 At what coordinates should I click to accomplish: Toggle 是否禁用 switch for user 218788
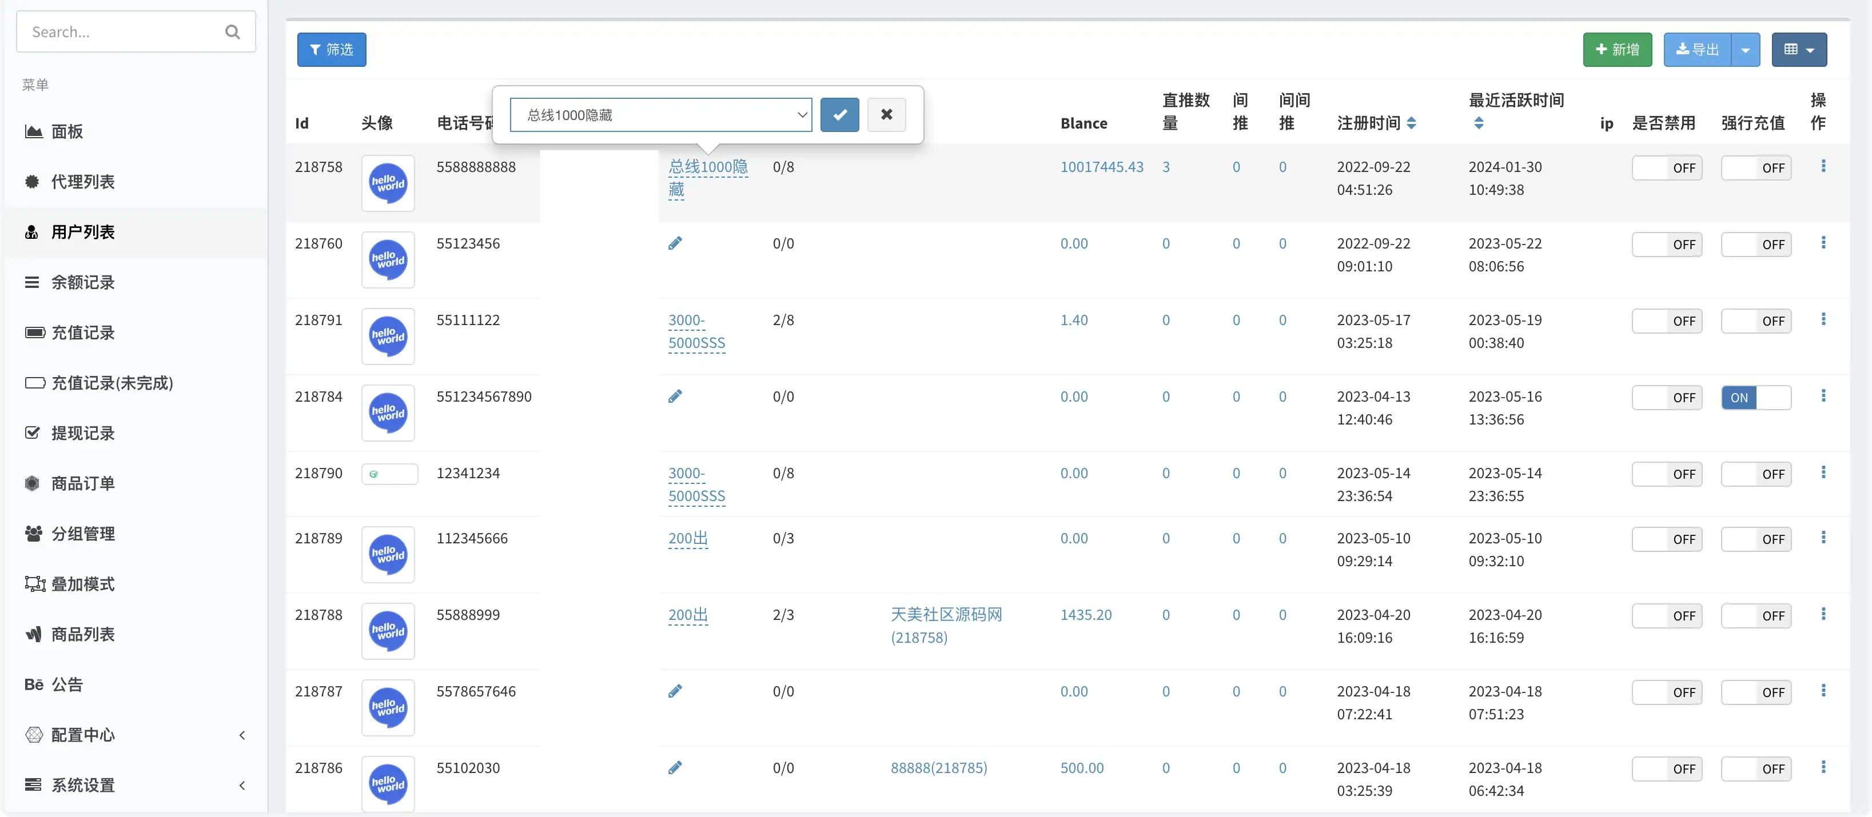tap(1667, 616)
